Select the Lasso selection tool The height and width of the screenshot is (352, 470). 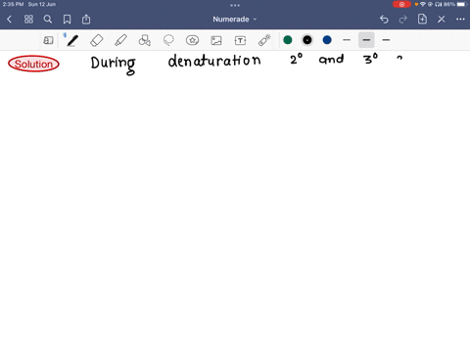[x=168, y=40]
